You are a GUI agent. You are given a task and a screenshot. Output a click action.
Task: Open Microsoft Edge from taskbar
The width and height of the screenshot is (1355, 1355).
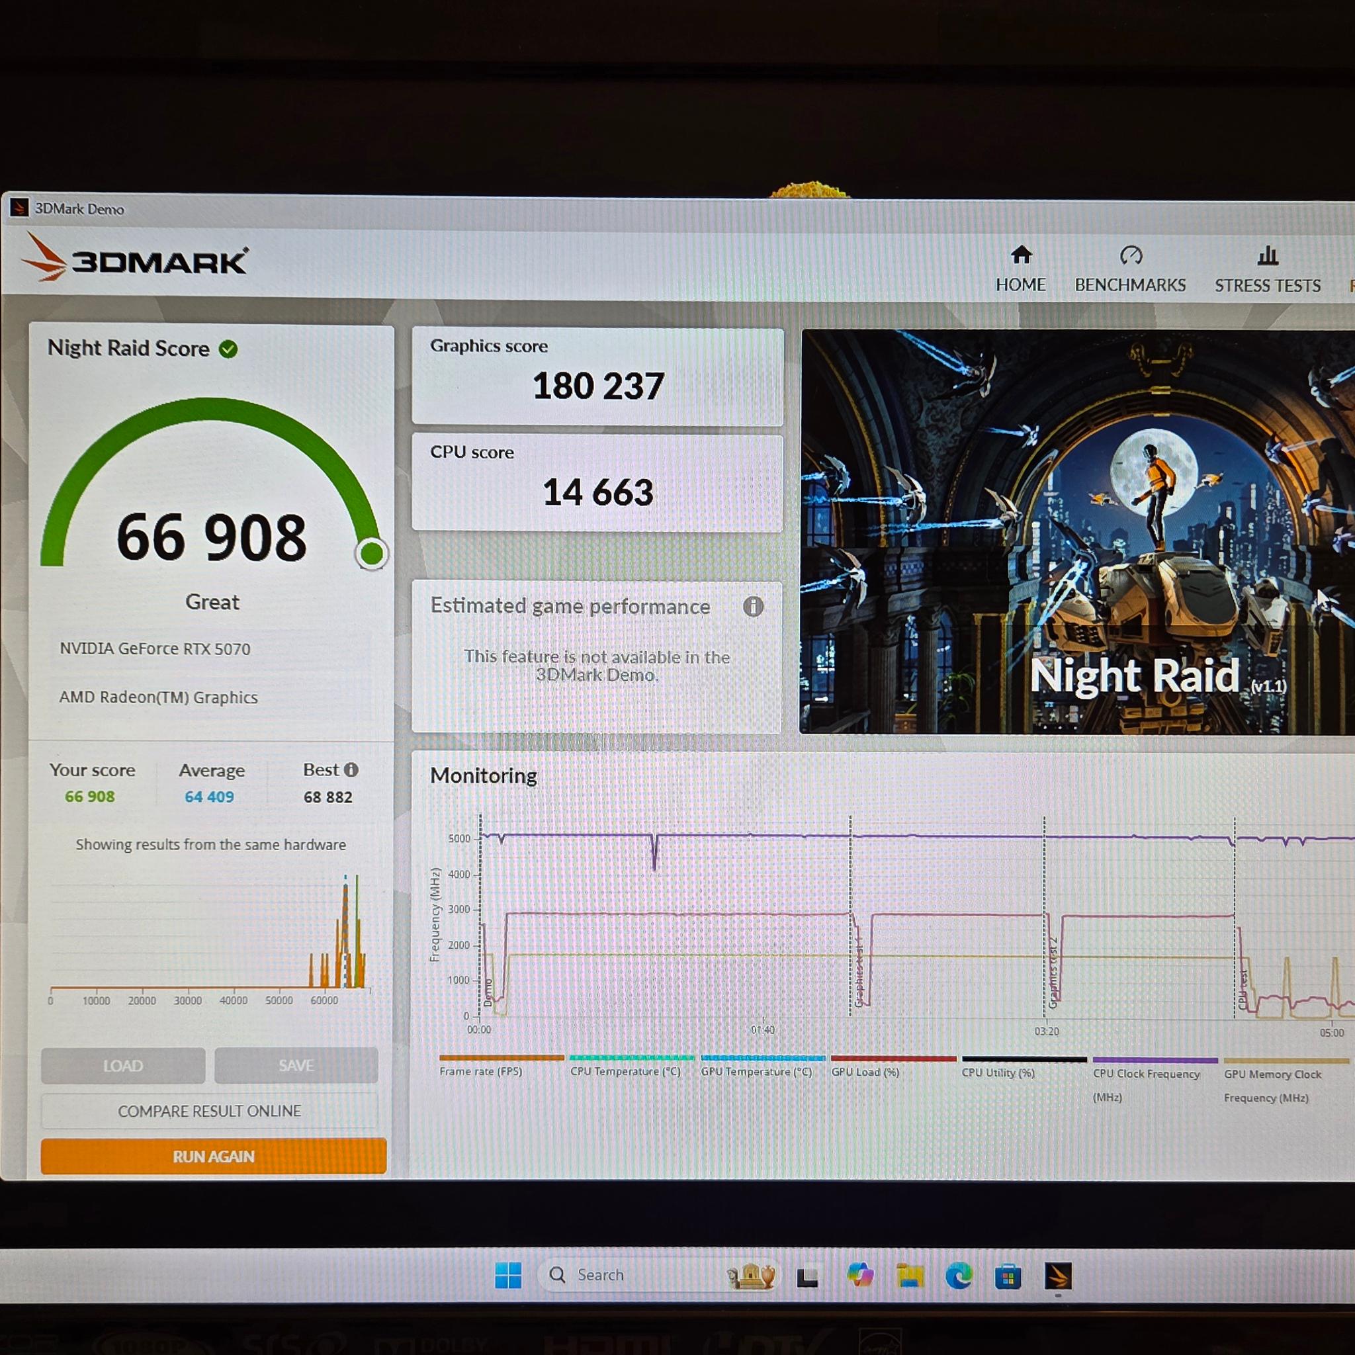coord(958,1276)
